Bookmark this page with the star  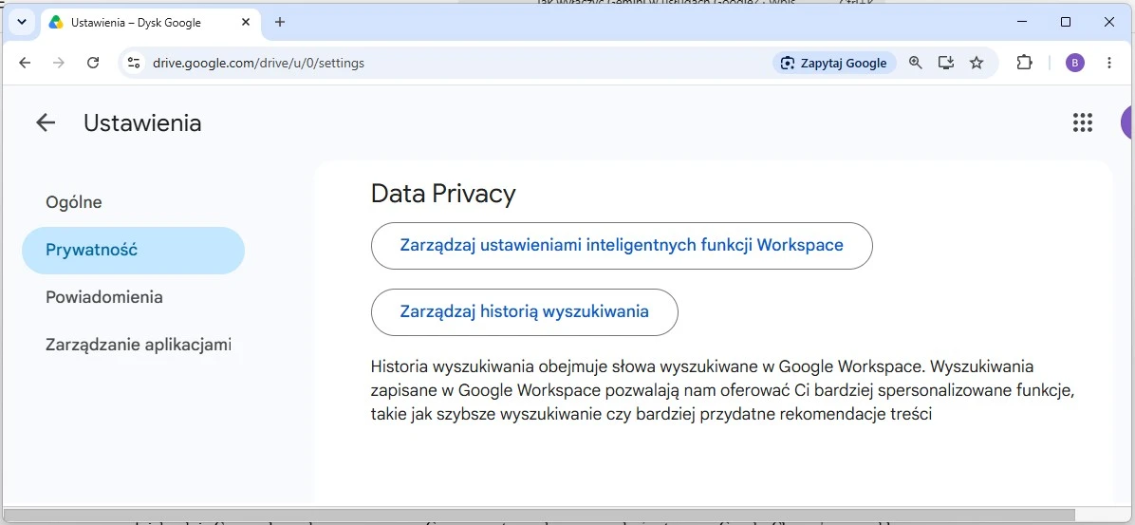(x=977, y=63)
